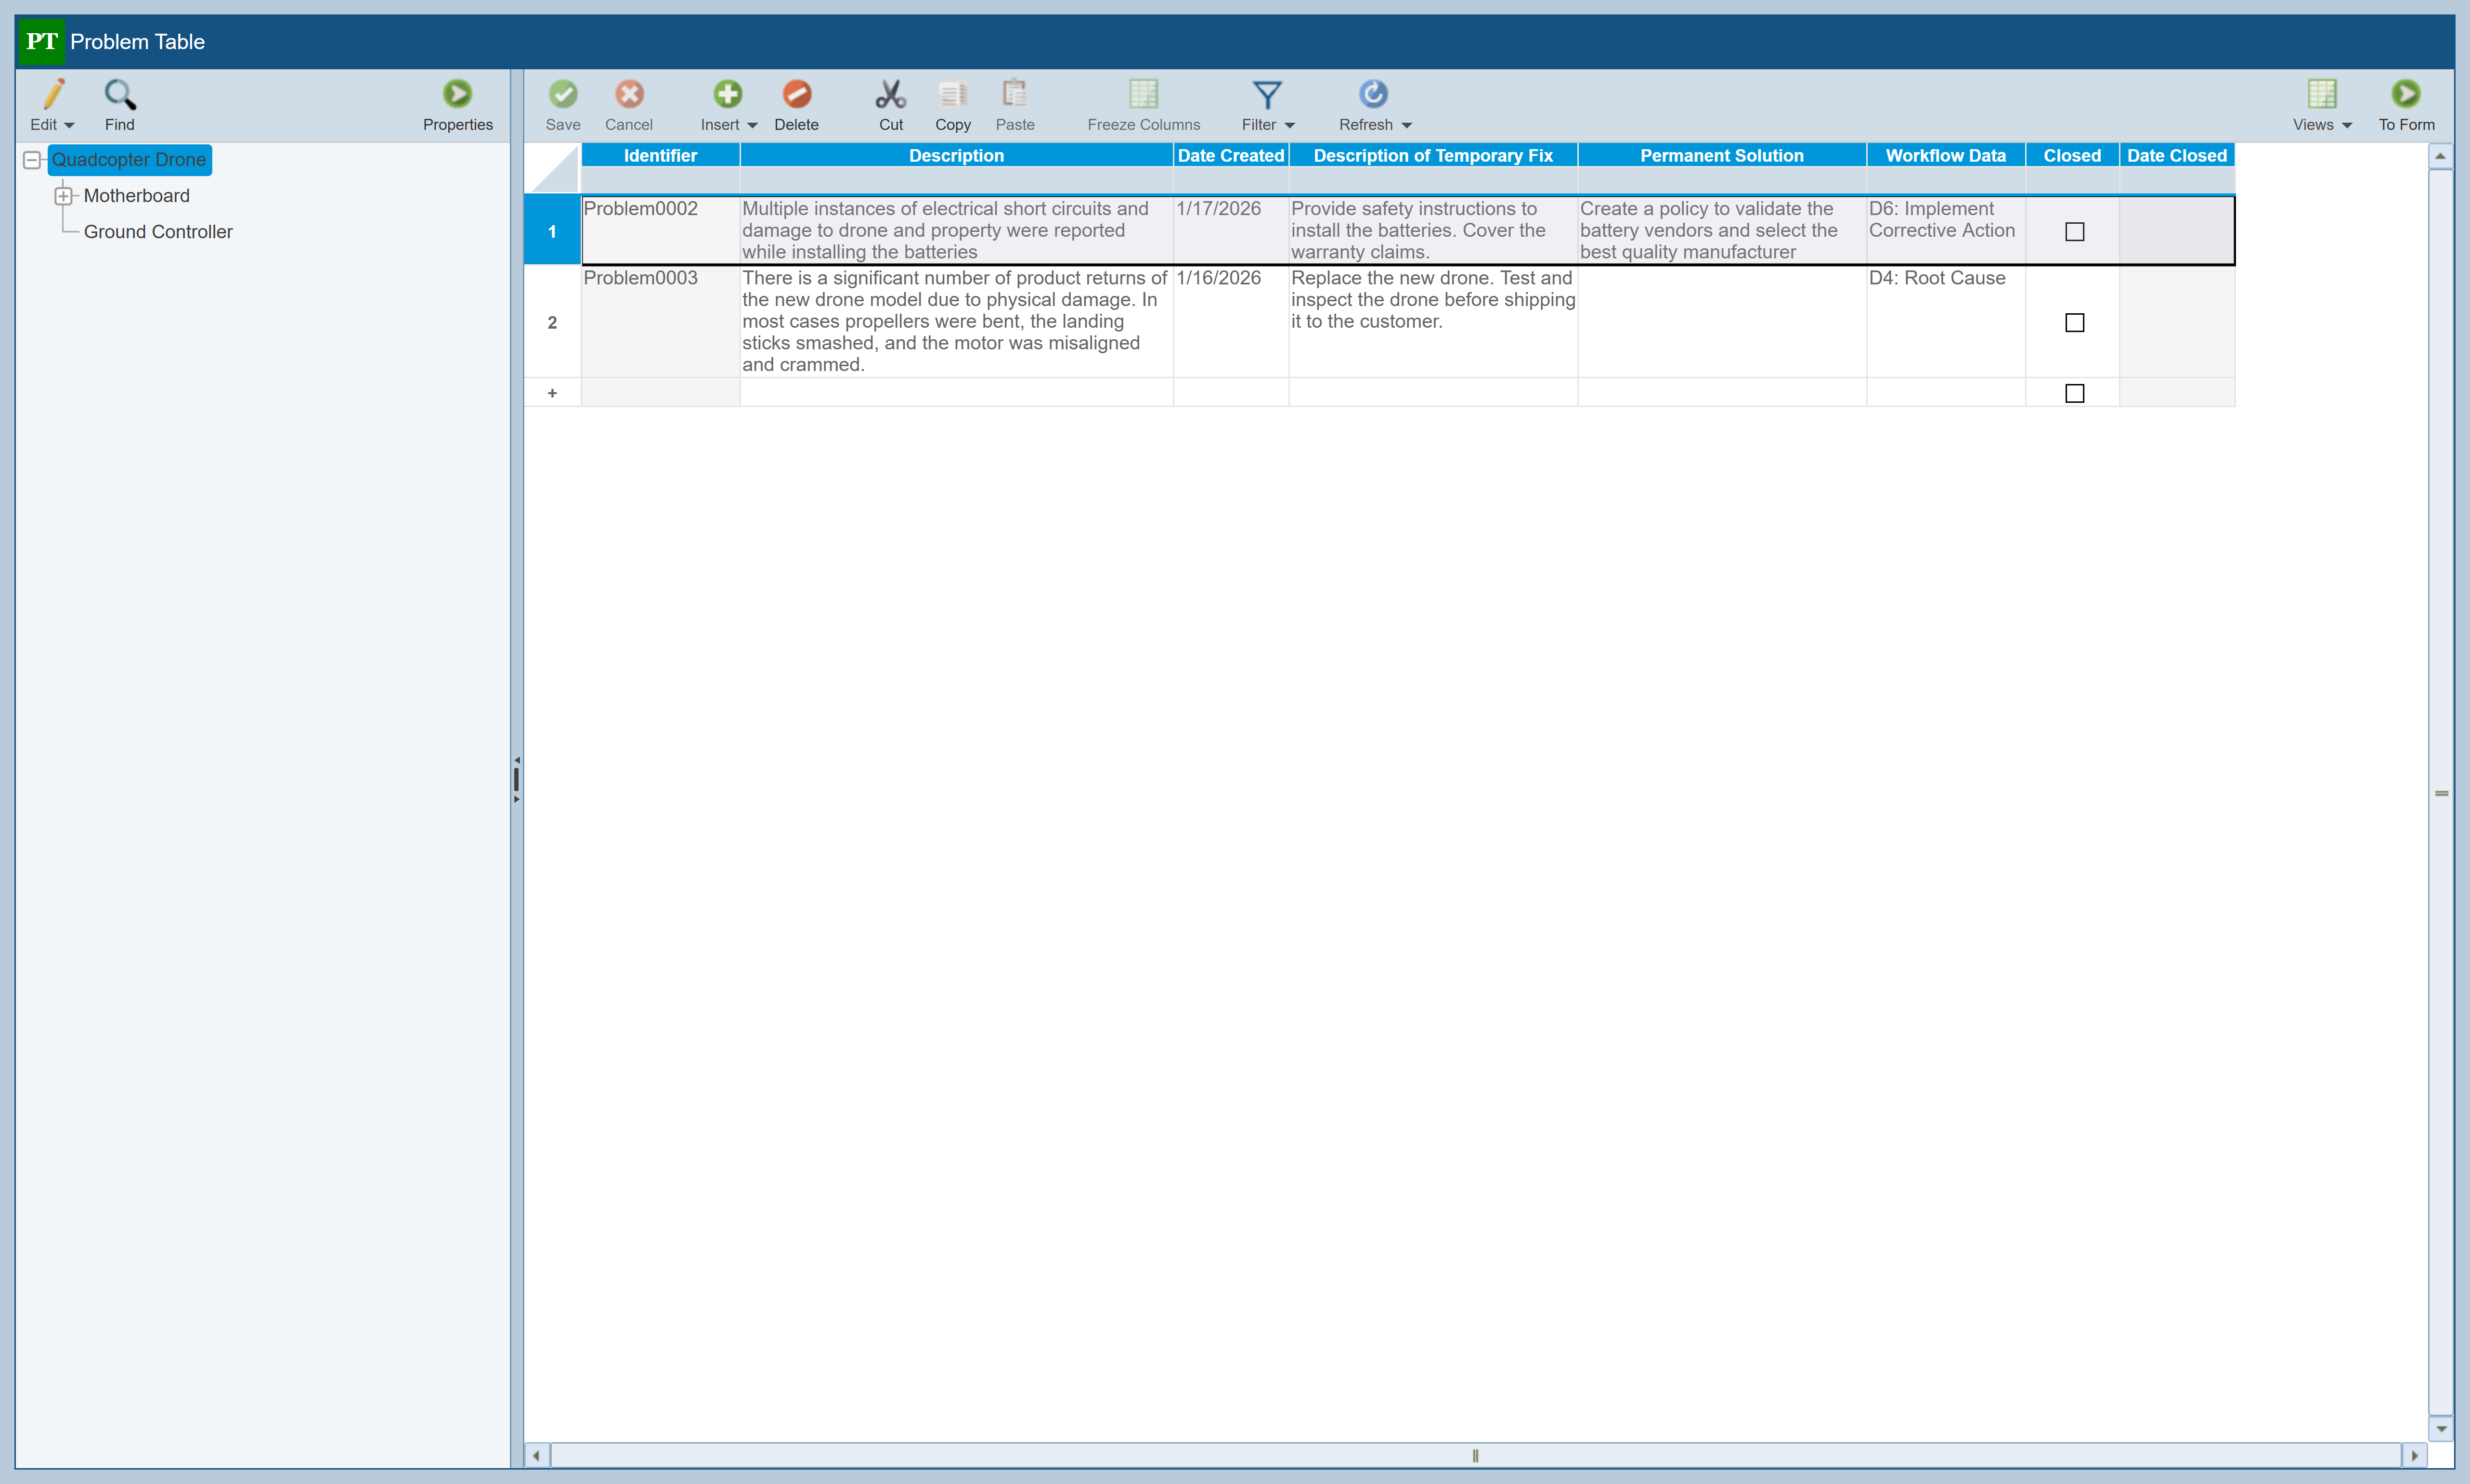Image resolution: width=2470 pixels, height=1484 pixels.
Task: Click the Description column header
Action: point(955,156)
